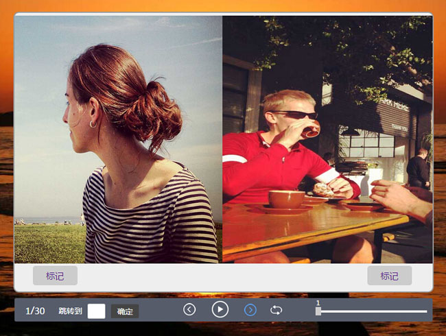Toggle the loop playback icon
Screen dimensions: 446x336
(x=277, y=310)
